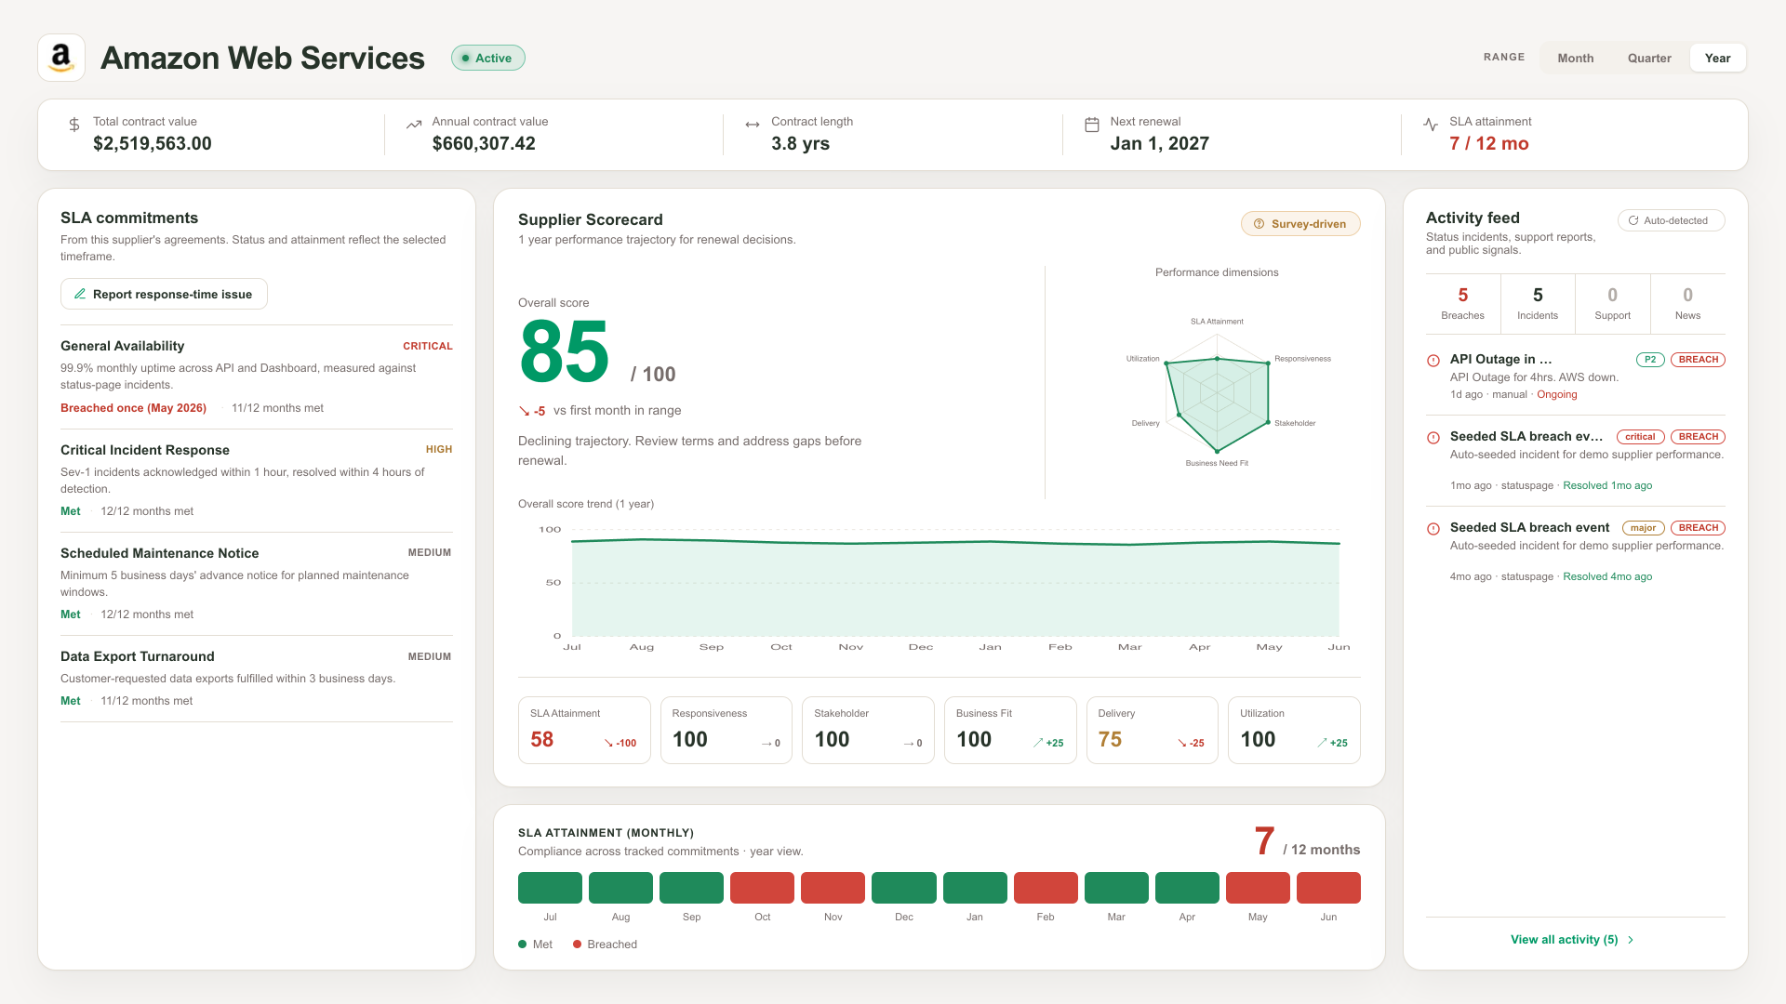This screenshot has height=1004, width=1786.
Task: Click the General Availability commitment title
Action: pos(122,346)
